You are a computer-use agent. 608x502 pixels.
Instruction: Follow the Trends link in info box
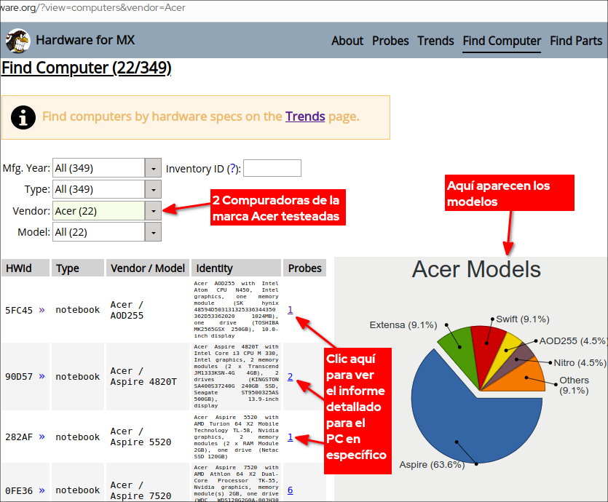pyautogui.click(x=305, y=116)
